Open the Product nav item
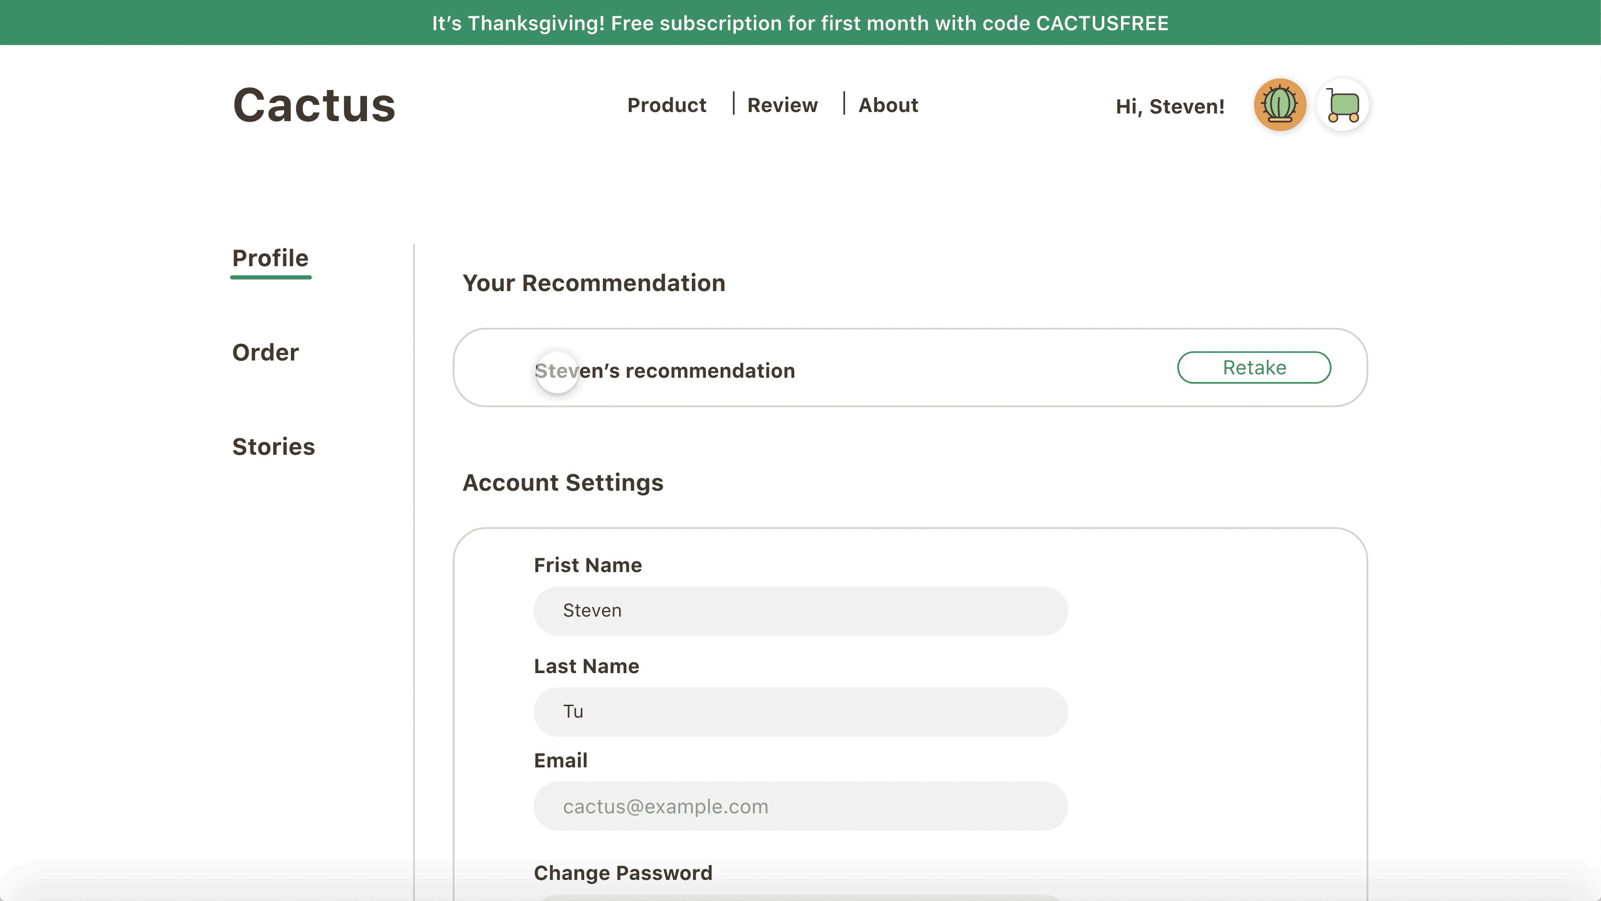Image resolution: width=1601 pixels, height=901 pixels. pos(666,105)
